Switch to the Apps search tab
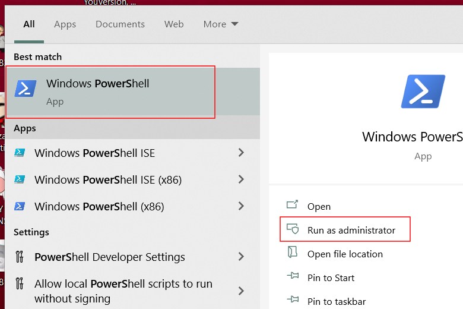This screenshot has width=463, height=309. 65,24
